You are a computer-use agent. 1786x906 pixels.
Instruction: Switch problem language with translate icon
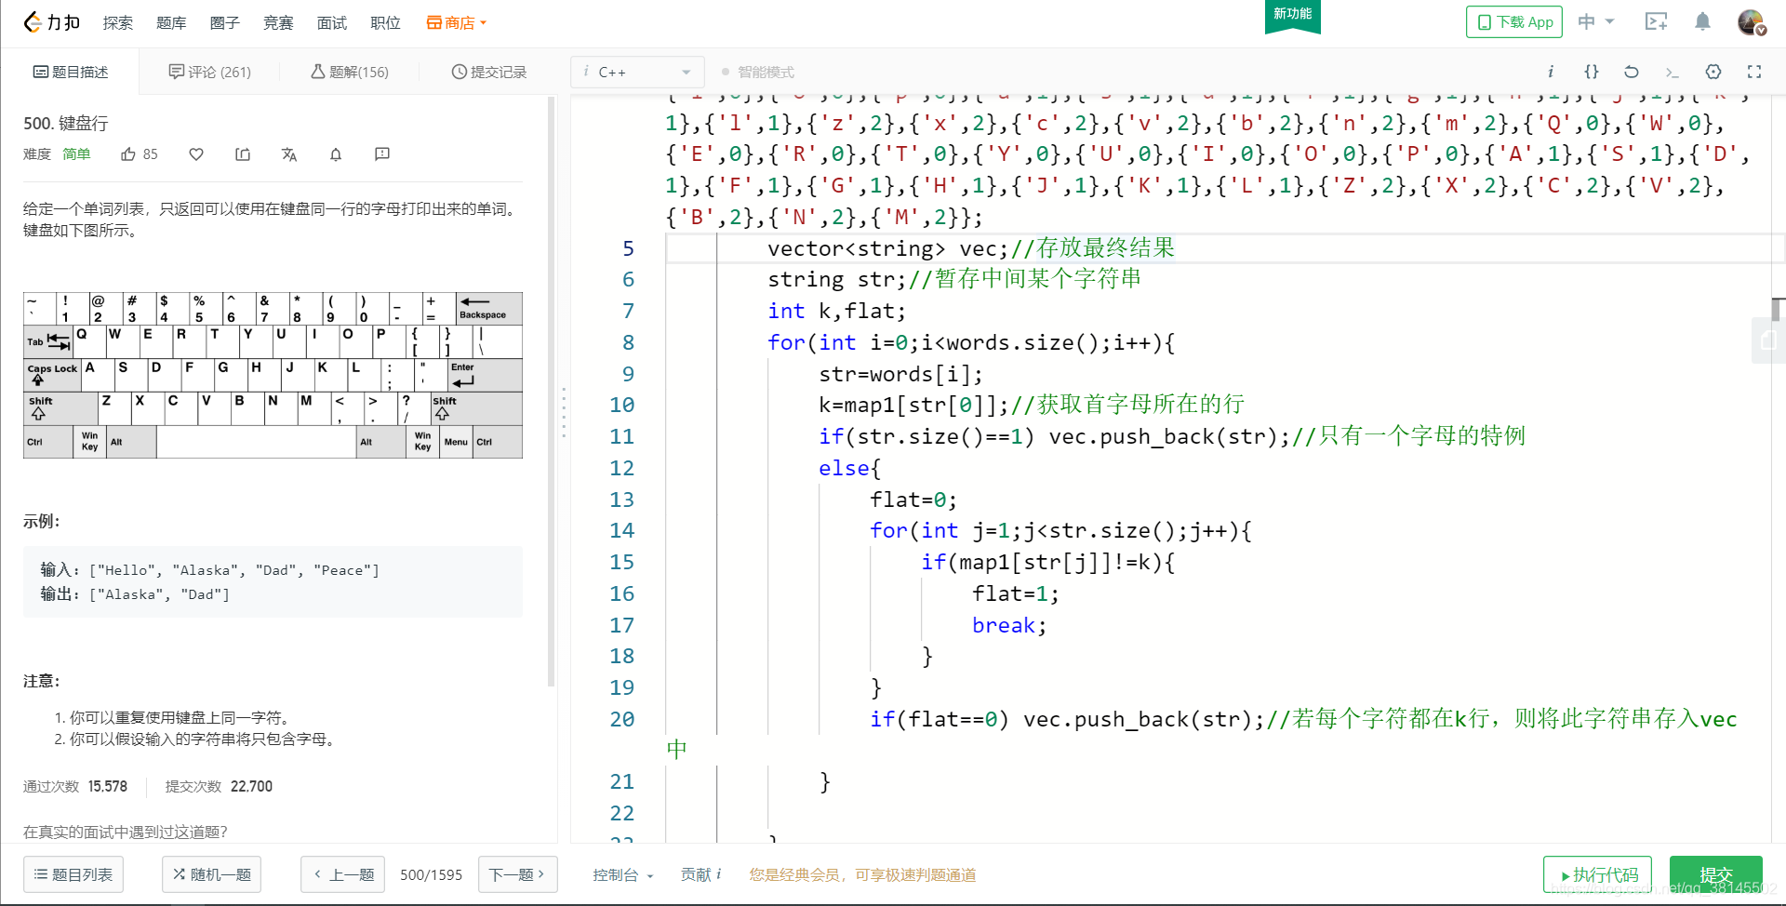(289, 154)
